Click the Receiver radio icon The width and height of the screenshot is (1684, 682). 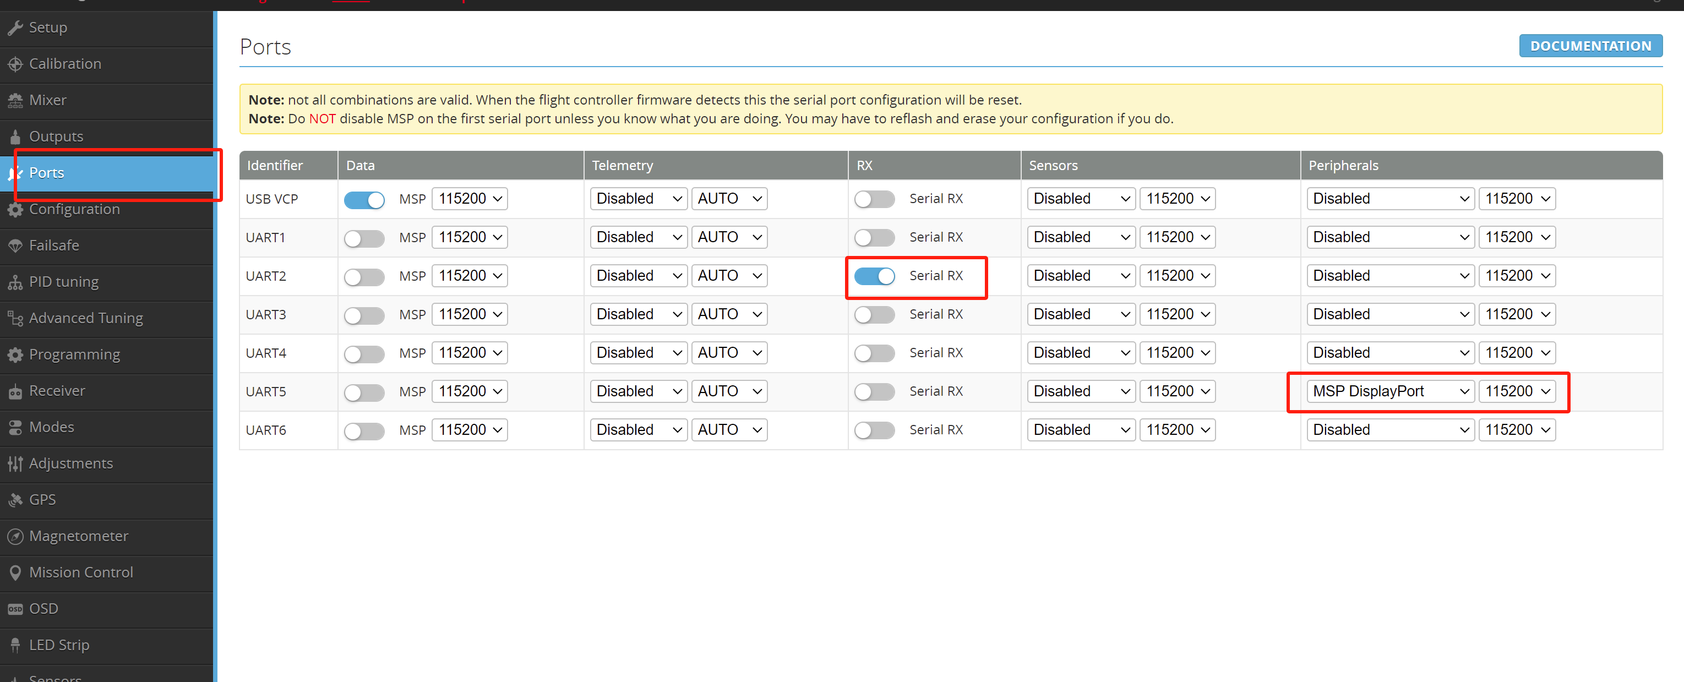tap(15, 391)
